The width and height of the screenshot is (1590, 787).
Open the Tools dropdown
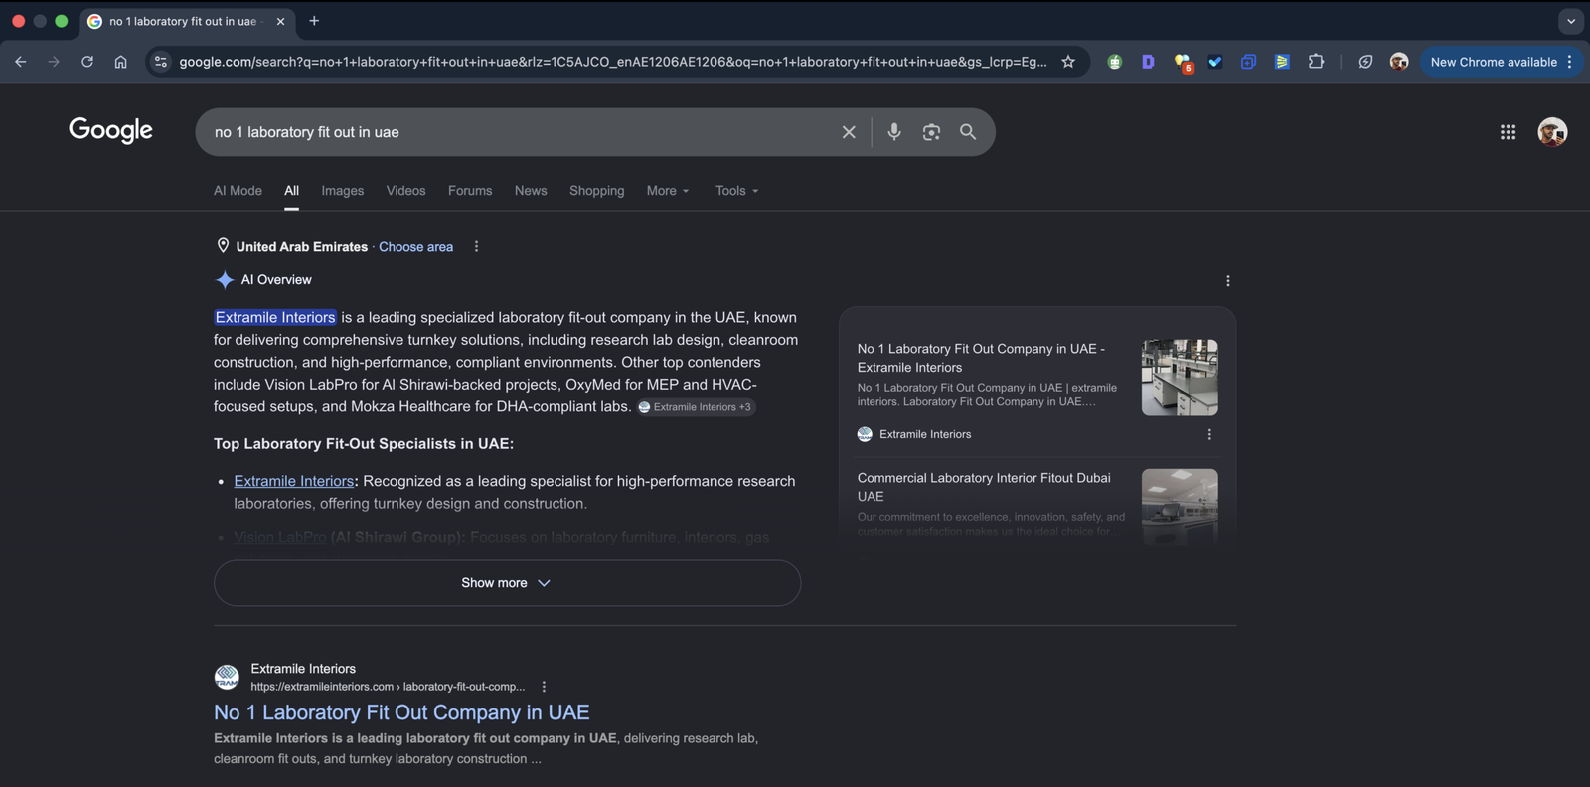pyautogui.click(x=737, y=191)
